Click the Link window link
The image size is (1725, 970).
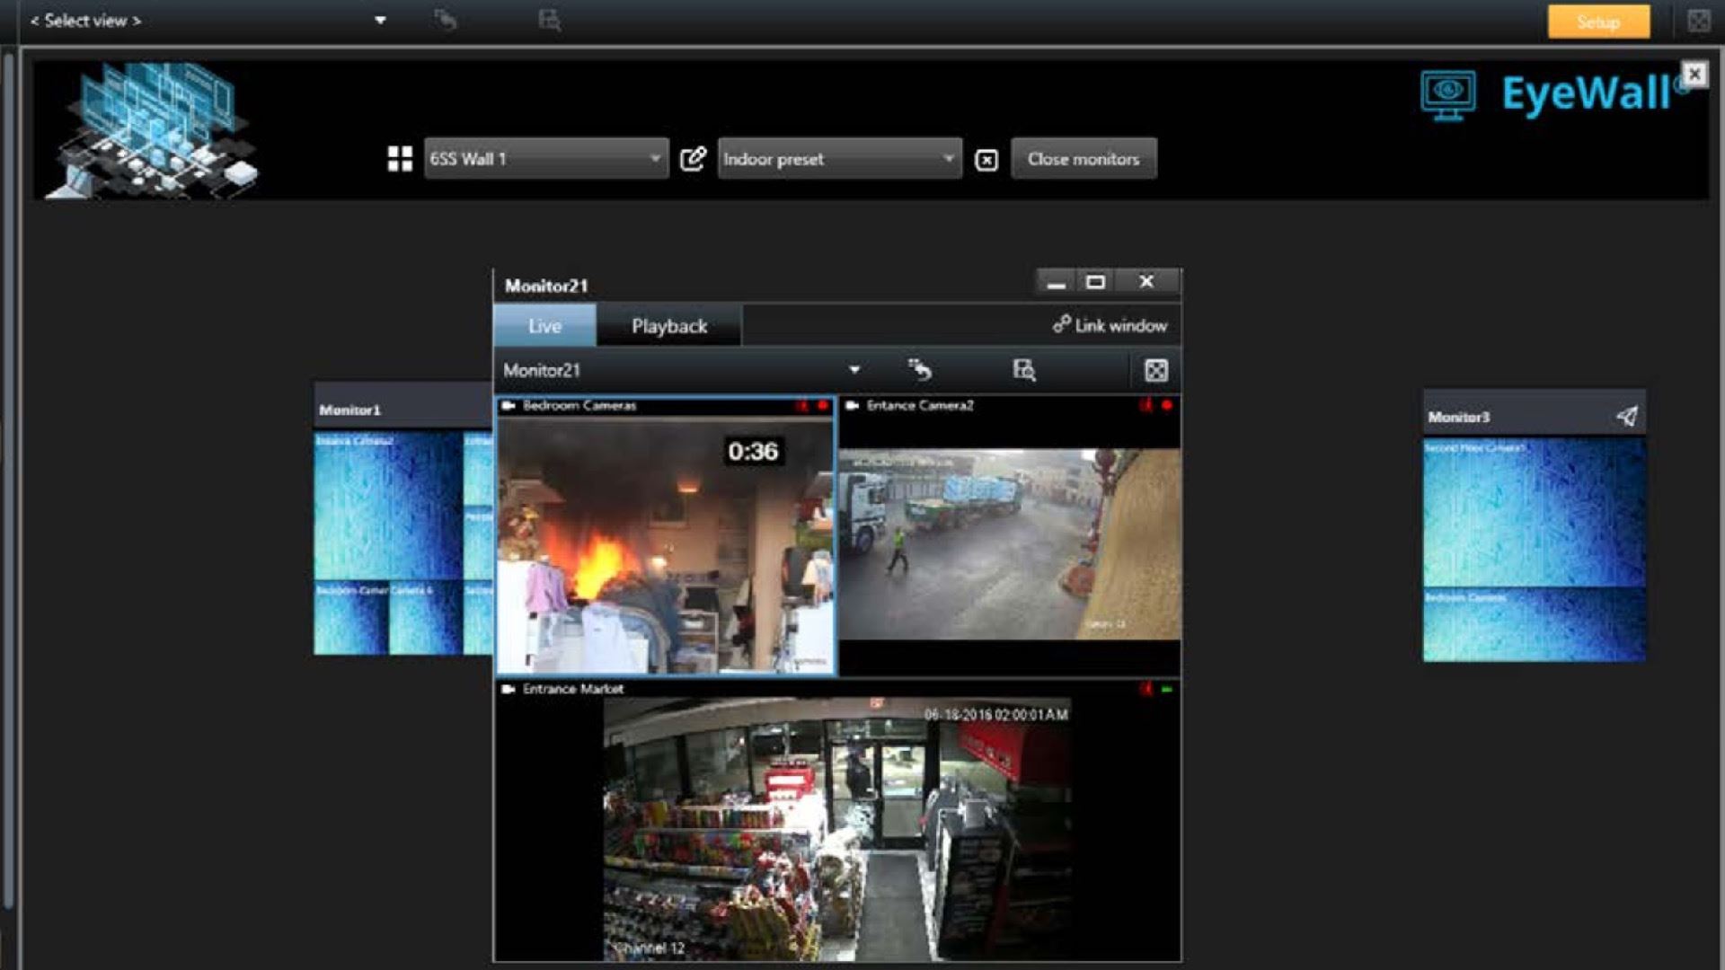tap(1110, 325)
